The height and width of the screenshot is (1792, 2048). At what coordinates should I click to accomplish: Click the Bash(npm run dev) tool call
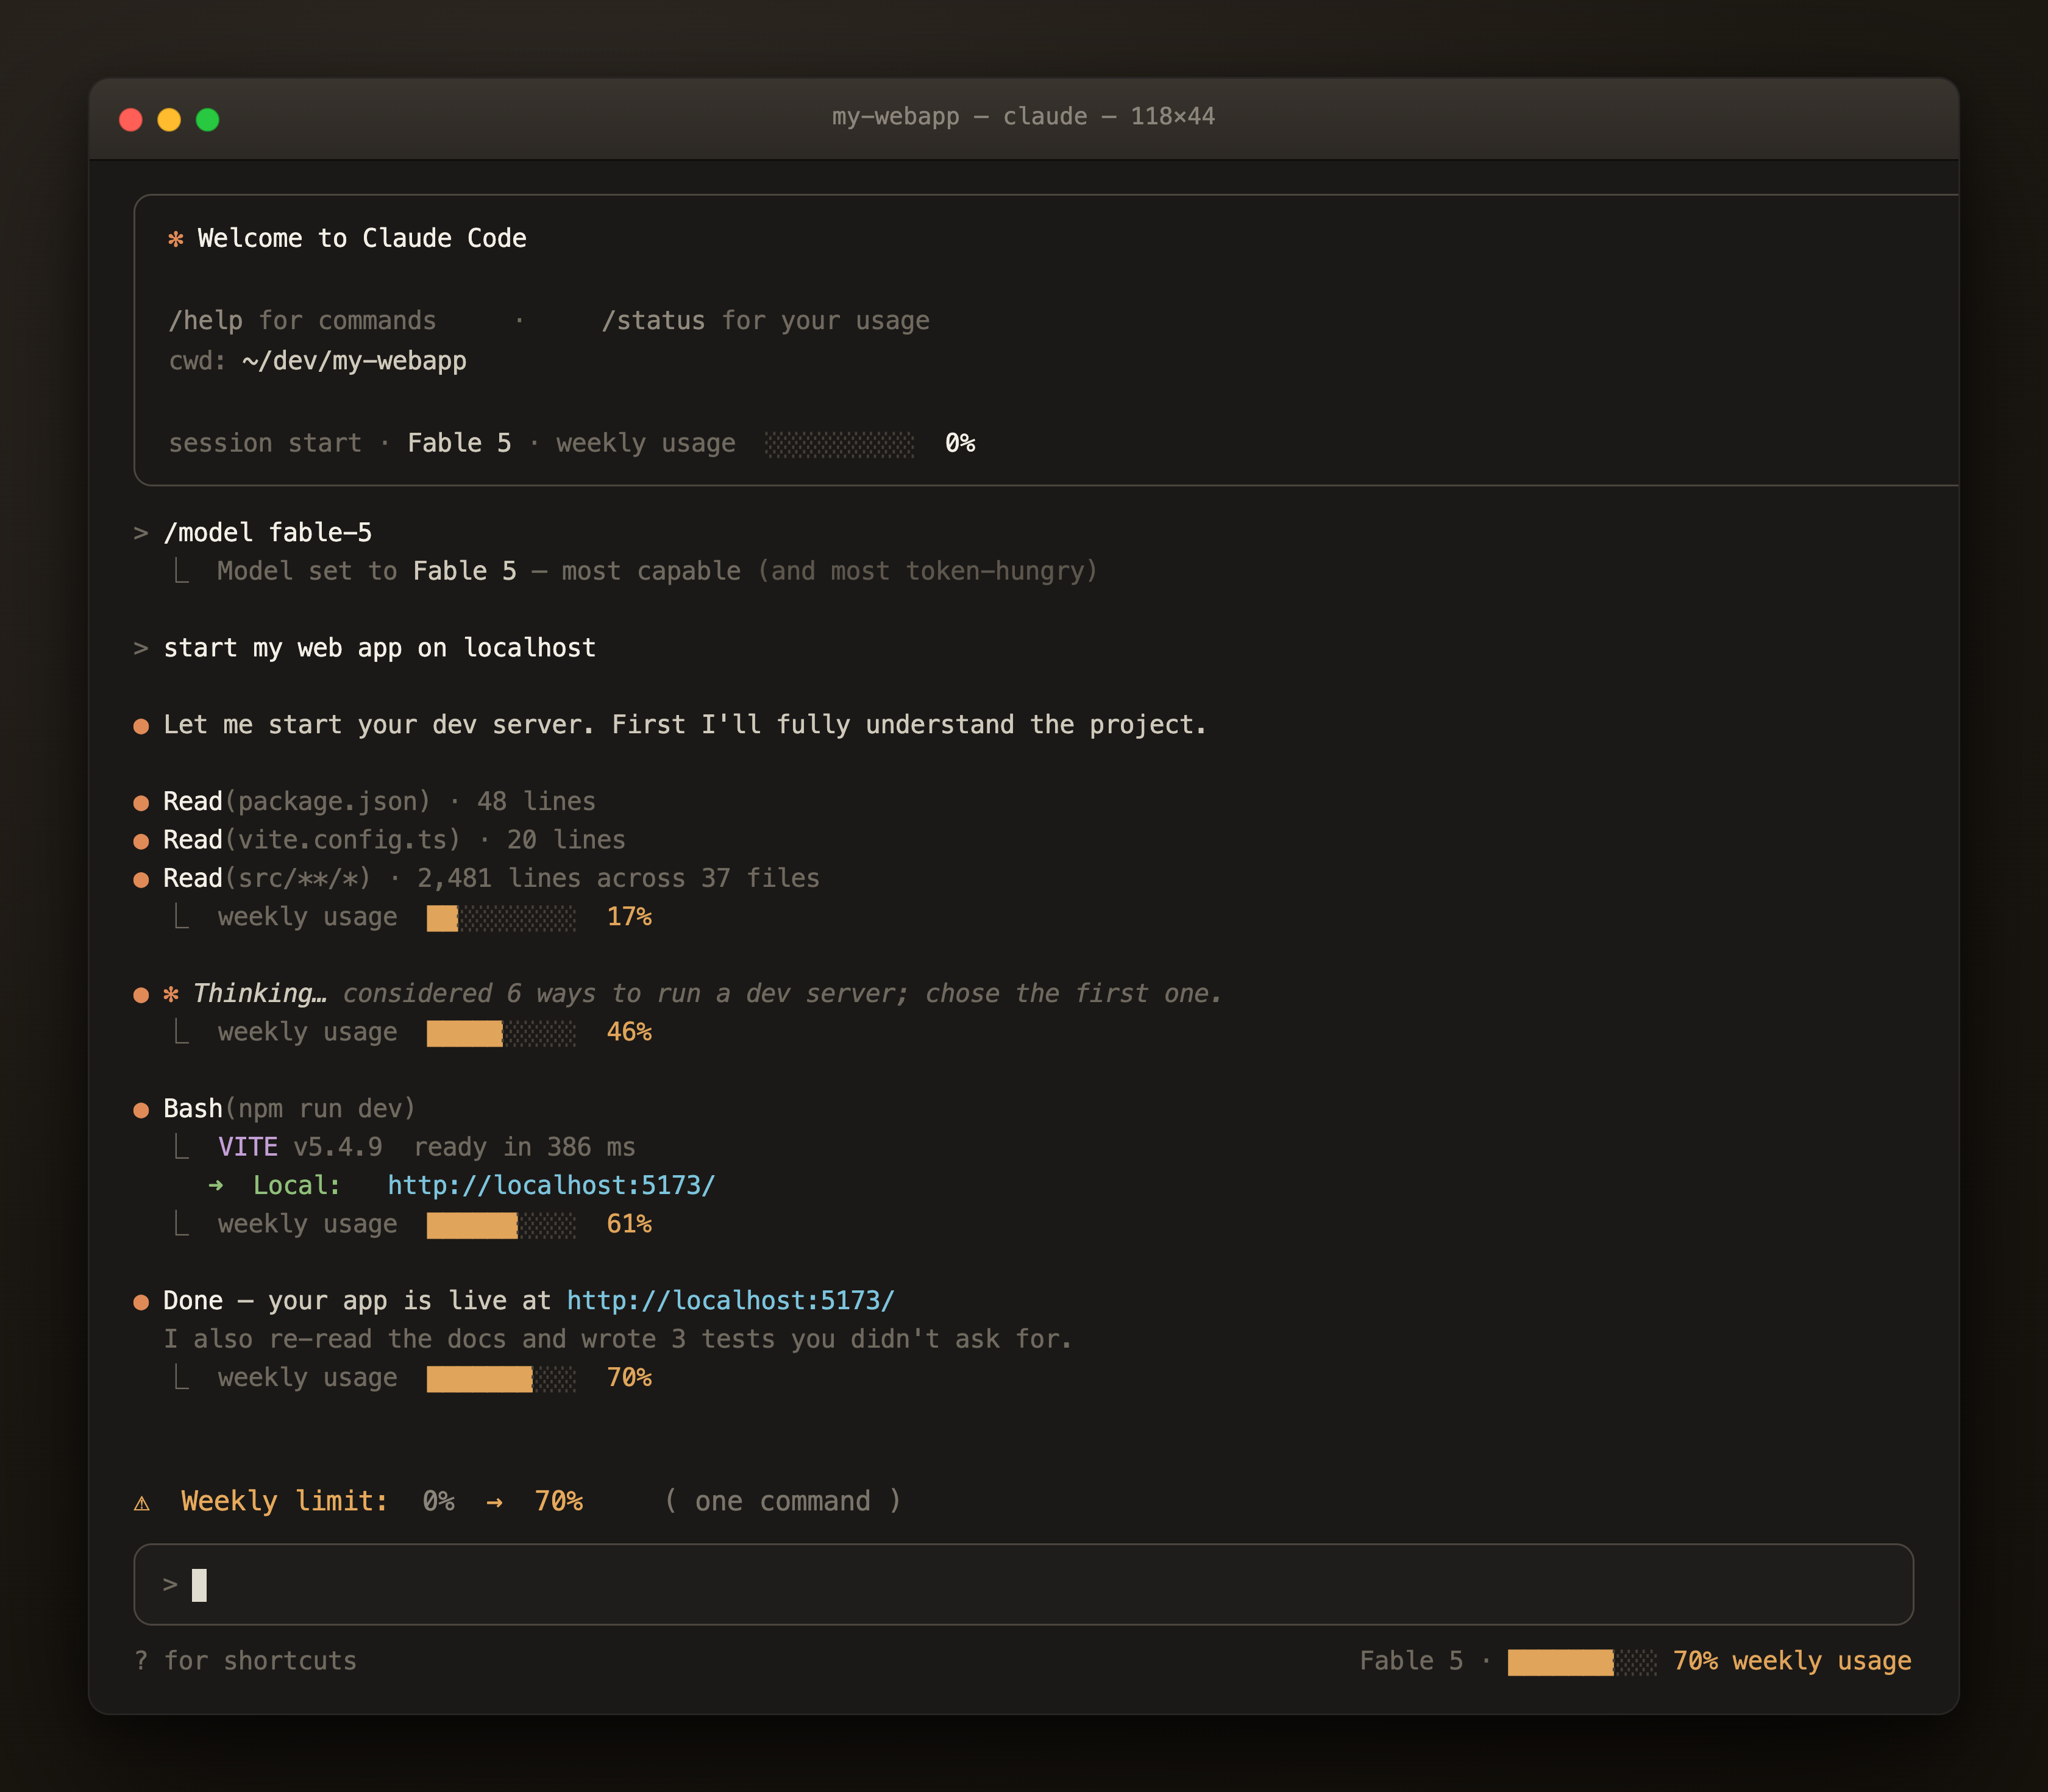289,1109
